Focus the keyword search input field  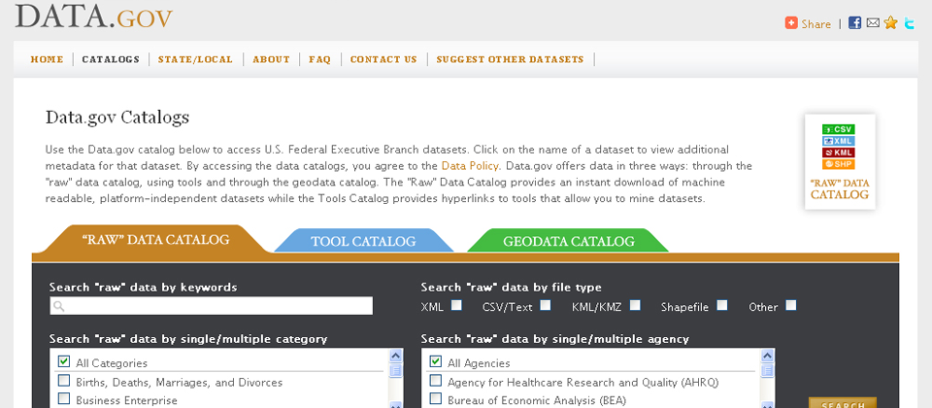(x=212, y=306)
